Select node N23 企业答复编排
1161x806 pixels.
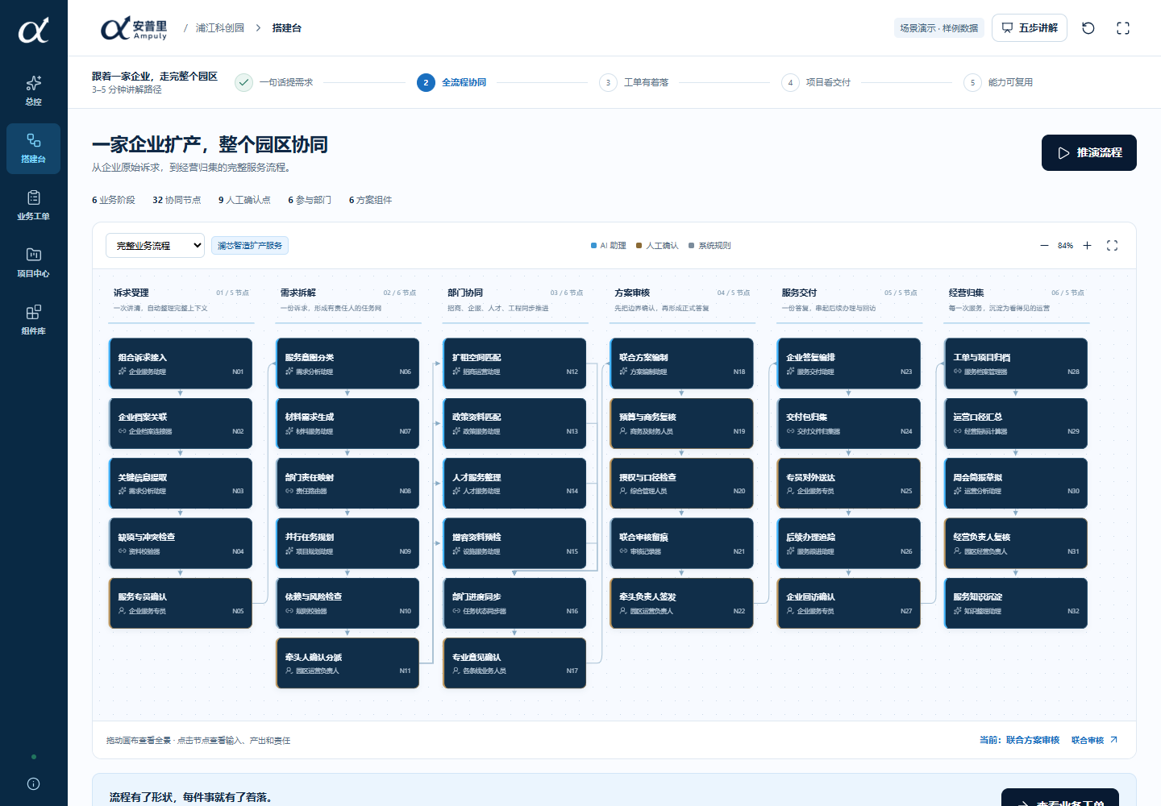click(849, 364)
